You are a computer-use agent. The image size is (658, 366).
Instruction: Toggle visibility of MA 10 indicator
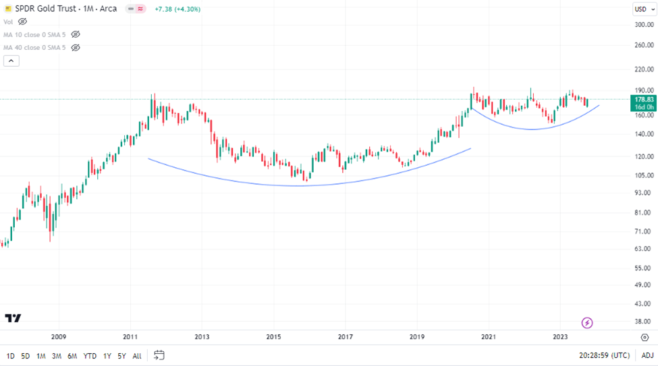(x=76, y=34)
